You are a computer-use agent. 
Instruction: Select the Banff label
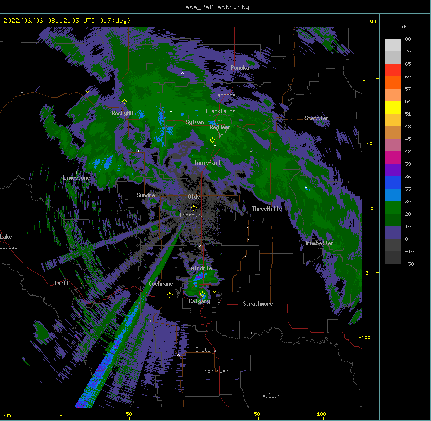[x=62, y=283]
